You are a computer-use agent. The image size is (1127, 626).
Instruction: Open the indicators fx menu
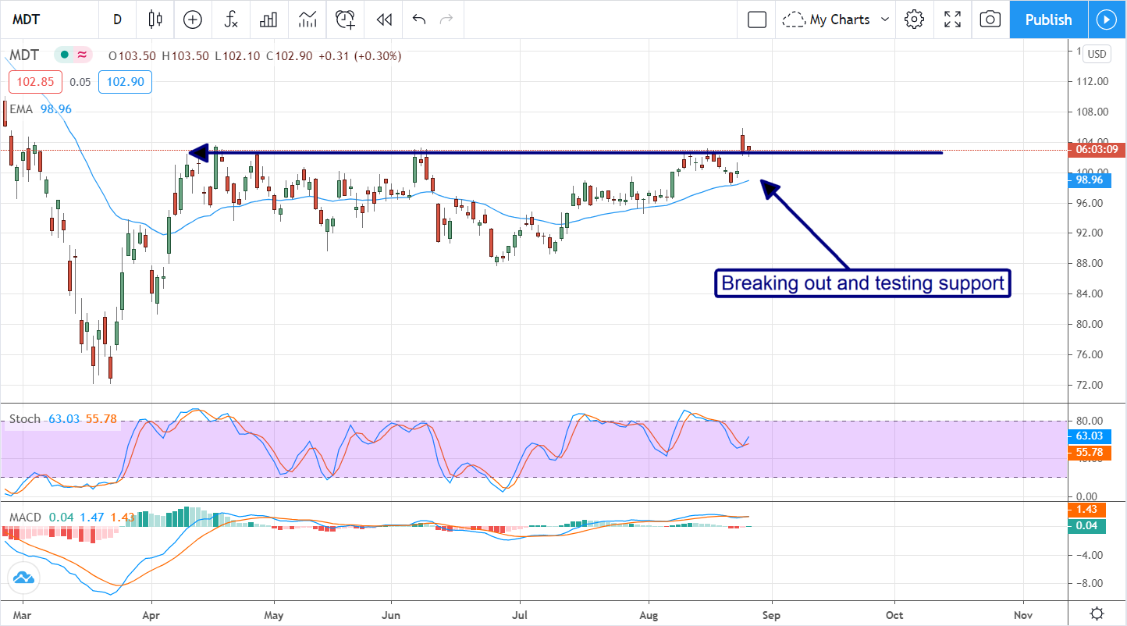tap(231, 20)
